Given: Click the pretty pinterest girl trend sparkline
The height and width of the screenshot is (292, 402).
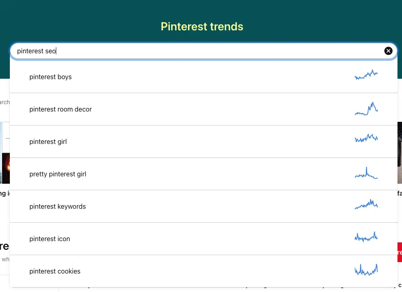Looking at the screenshot, I should (x=366, y=173).
